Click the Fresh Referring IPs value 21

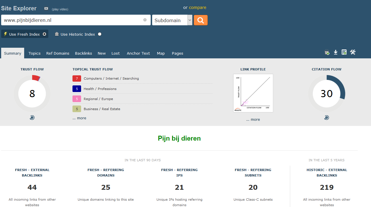tap(179, 187)
